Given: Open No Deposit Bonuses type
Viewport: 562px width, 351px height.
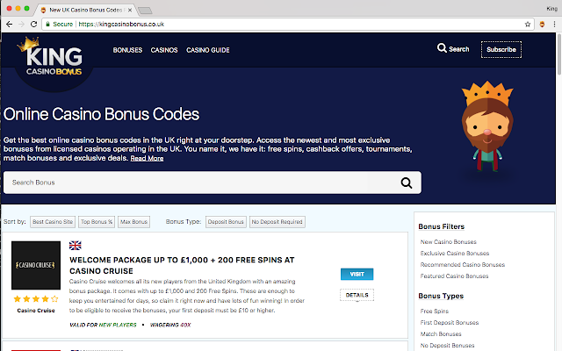Looking at the screenshot, I should [x=447, y=346].
